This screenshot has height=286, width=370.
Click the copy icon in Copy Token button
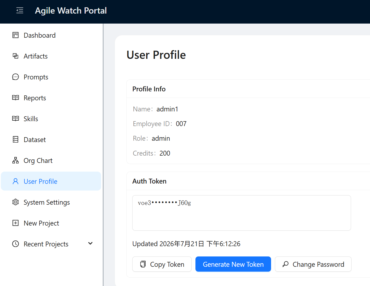coord(143,264)
